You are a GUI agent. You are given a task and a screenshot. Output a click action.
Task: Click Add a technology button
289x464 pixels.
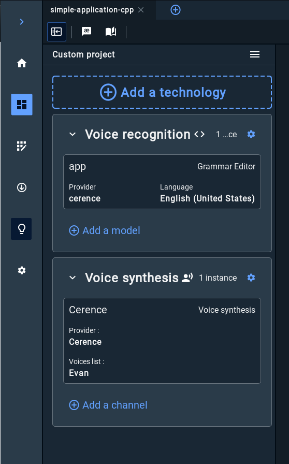tap(162, 92)
